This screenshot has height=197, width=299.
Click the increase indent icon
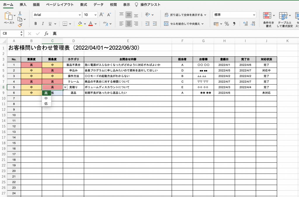pyautogui.click(x=155, y=24)
